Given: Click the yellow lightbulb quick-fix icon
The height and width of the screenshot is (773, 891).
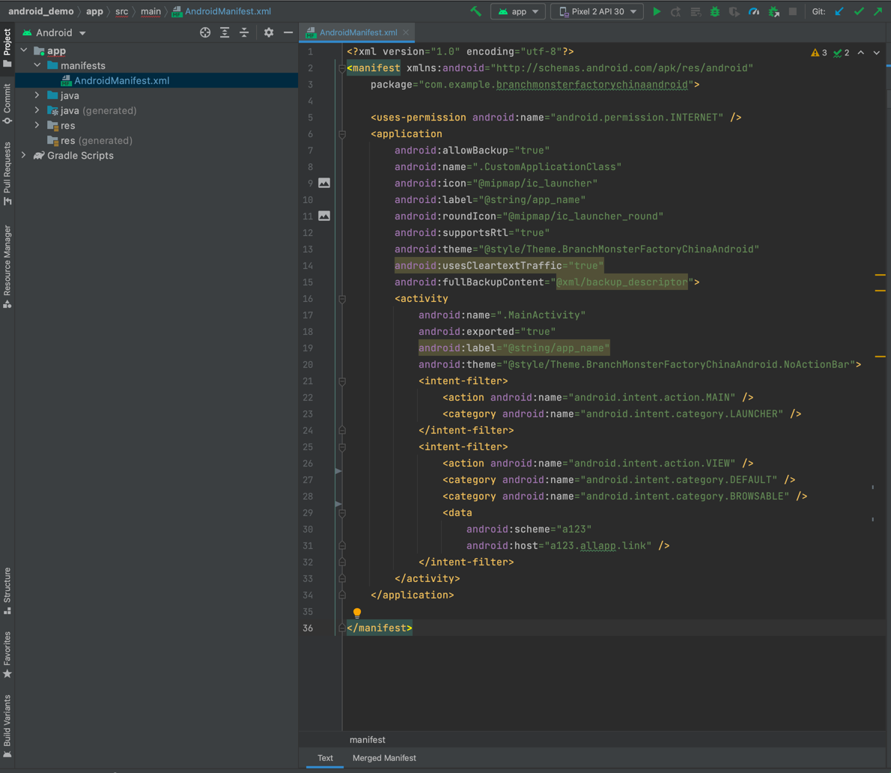Looking at the screenshot, I should (357, 613).
